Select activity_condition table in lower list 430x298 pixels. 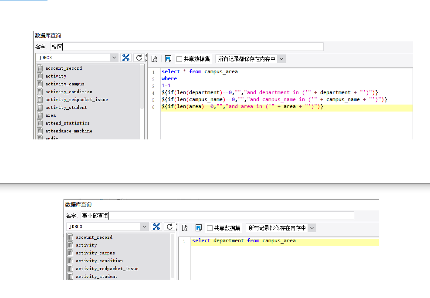[99, 261]
